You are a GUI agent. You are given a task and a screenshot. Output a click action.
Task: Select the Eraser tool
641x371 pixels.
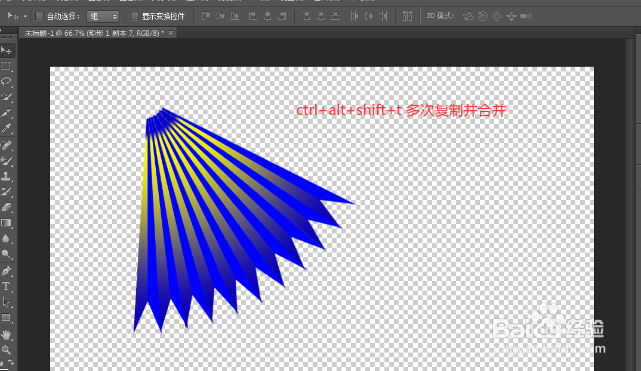tap(7, 207)
